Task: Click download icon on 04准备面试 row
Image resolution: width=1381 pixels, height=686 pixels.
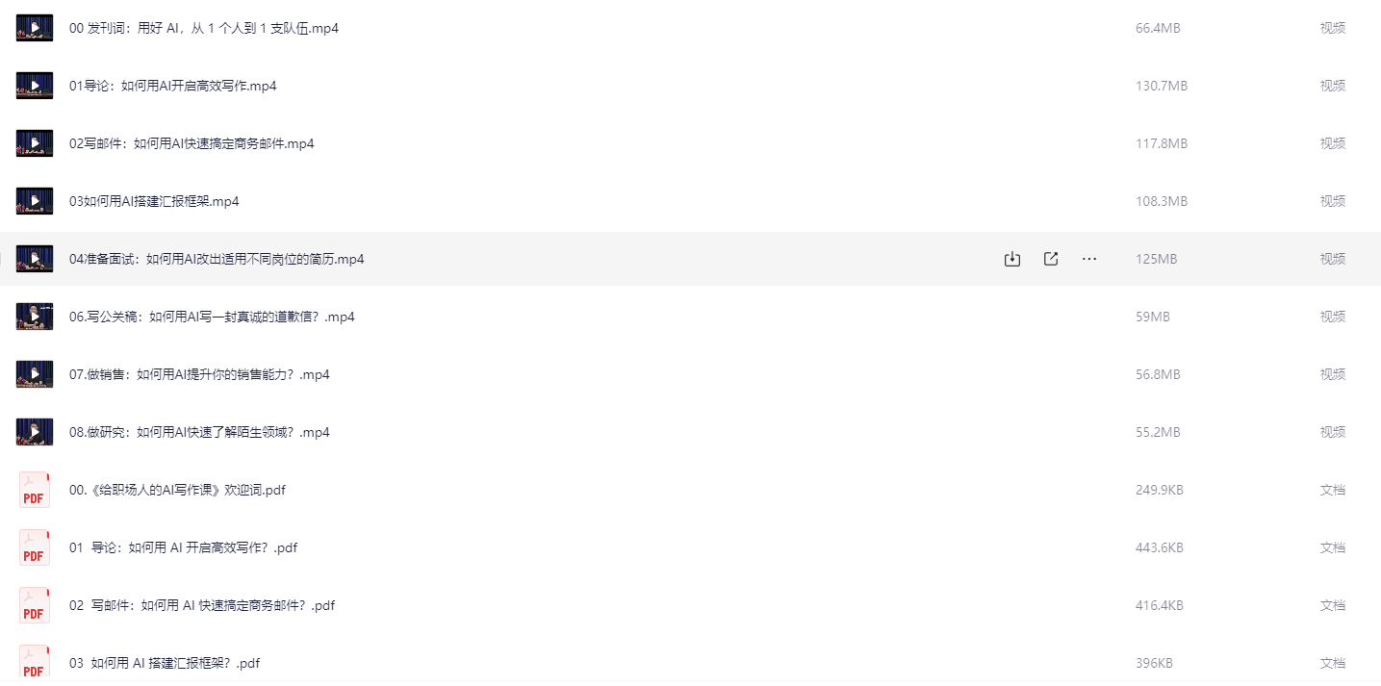Action: point(1011,259)
